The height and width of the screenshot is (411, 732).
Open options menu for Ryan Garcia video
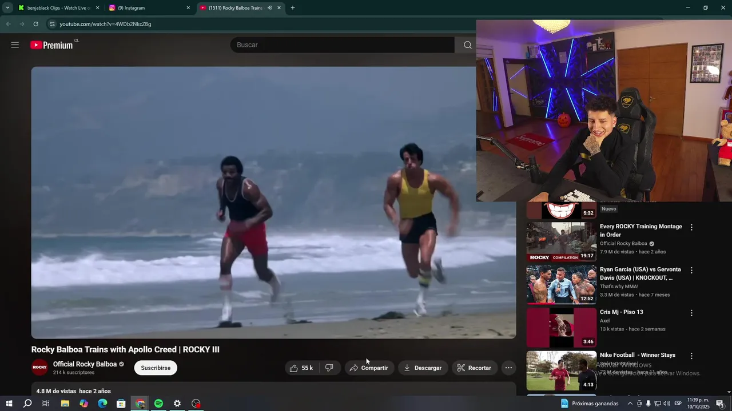[691, 270]
